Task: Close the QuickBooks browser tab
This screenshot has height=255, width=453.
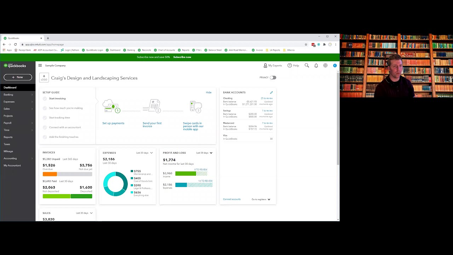Action: (x=41, y=38)
